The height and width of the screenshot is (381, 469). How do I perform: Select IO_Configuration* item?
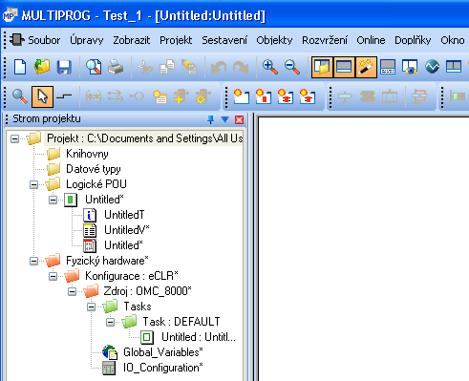tap(162, 368)
